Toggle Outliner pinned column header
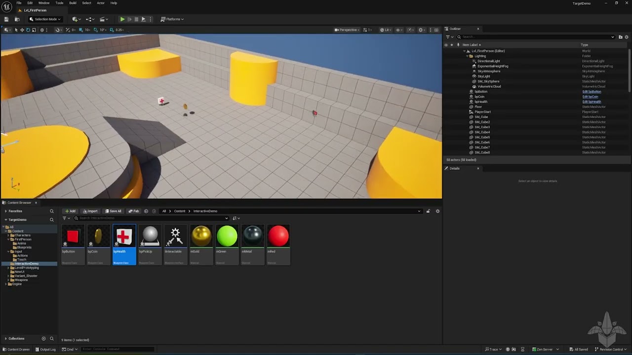Screen dimensions: 632x355 (458, 45)
